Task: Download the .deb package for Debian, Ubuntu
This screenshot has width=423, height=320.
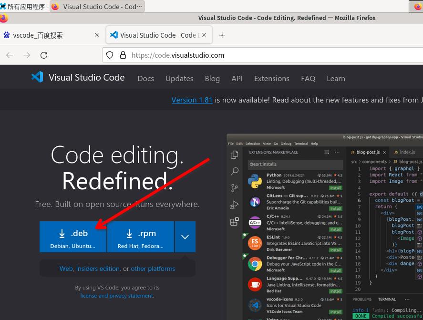Action: 73,237
